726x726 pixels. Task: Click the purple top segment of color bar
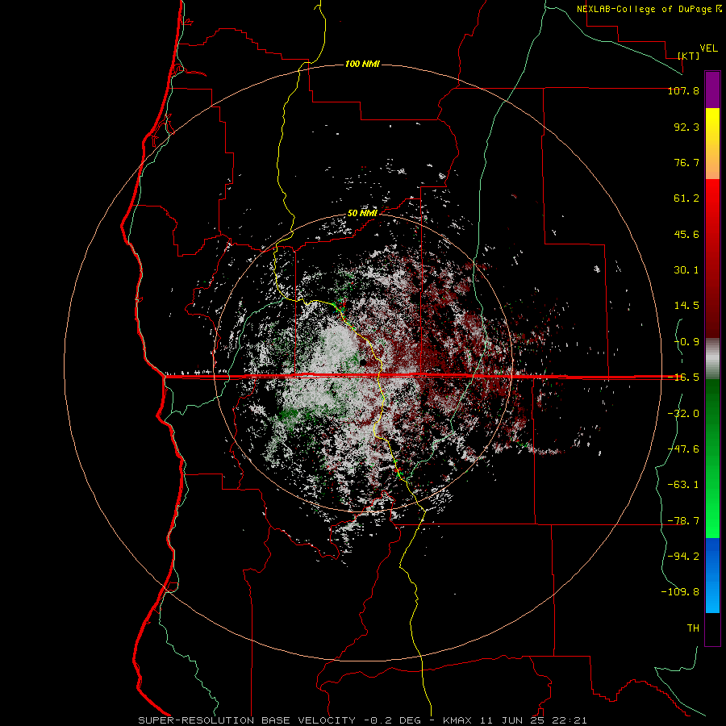point(712,90)
